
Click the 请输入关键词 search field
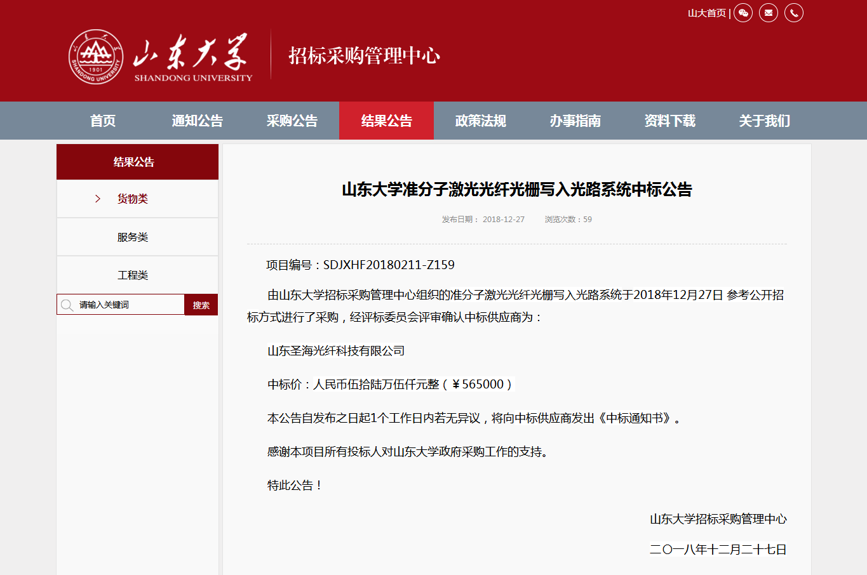tap(121, 305)
